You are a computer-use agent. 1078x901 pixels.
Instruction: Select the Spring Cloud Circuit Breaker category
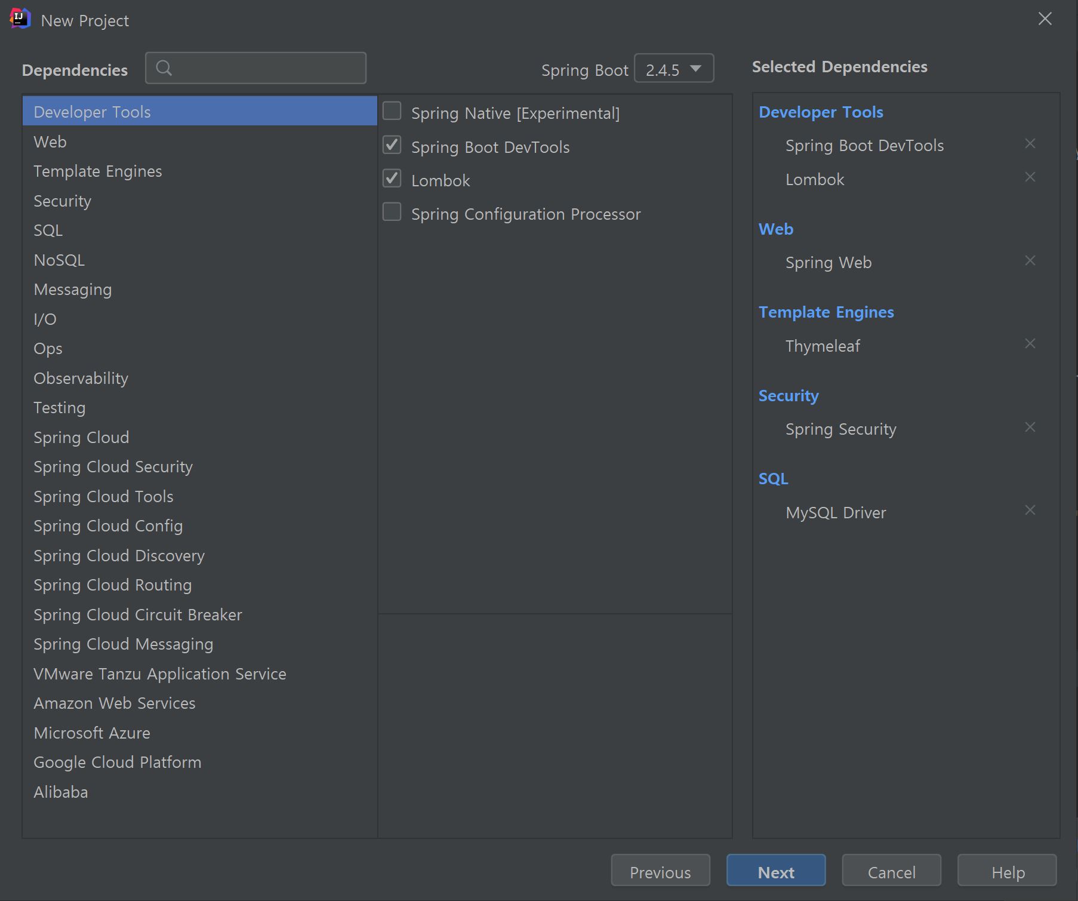(199, 614)
